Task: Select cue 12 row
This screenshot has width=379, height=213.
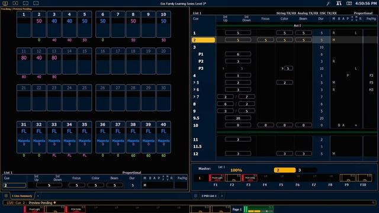Action: (284, 154)
